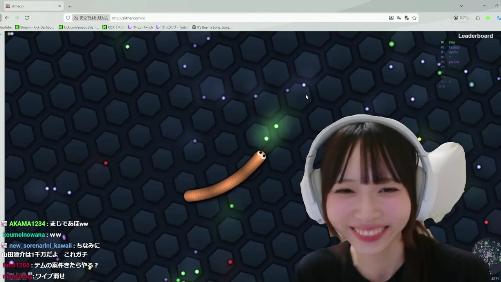Image resolution: width=501 pixels, height=282 pixels.
Task: Open the KICK チャット bookmark
Action: point(114,27)
